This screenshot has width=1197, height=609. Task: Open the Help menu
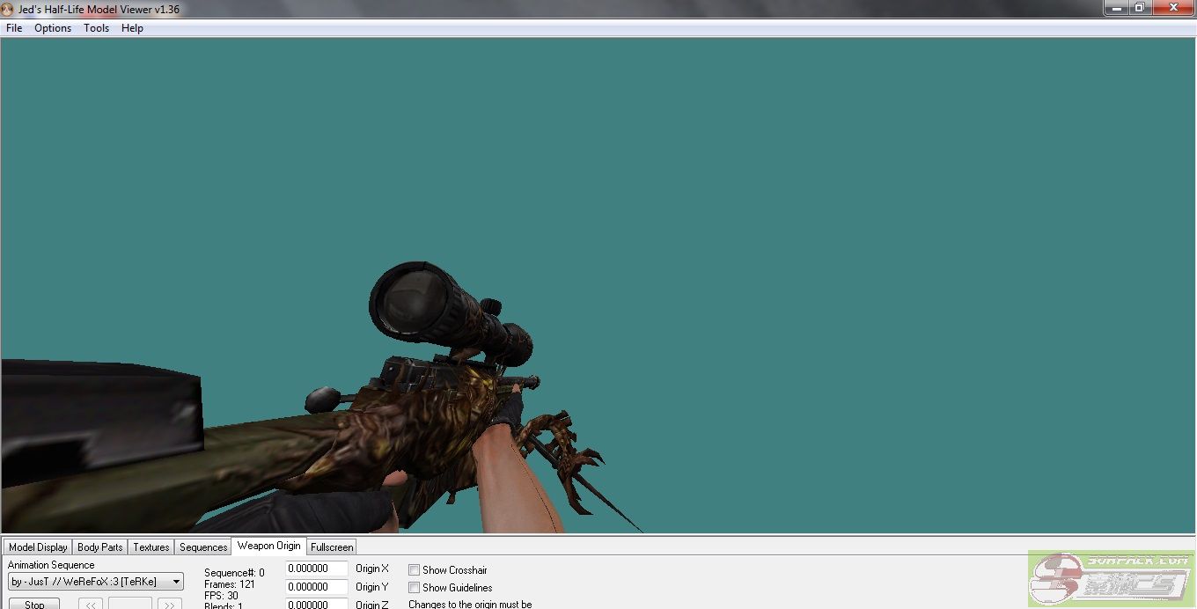[132, 28]
